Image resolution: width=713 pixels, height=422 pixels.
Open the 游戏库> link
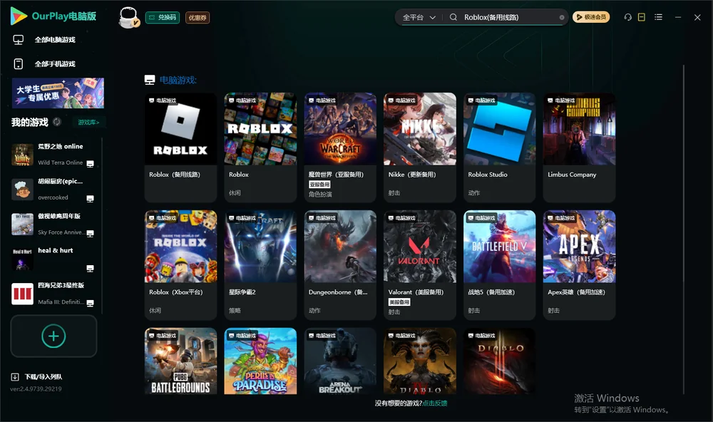point(88,122)
